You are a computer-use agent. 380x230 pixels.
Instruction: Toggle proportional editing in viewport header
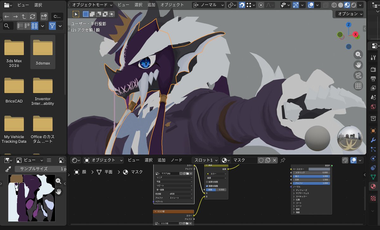coord(261,5)
